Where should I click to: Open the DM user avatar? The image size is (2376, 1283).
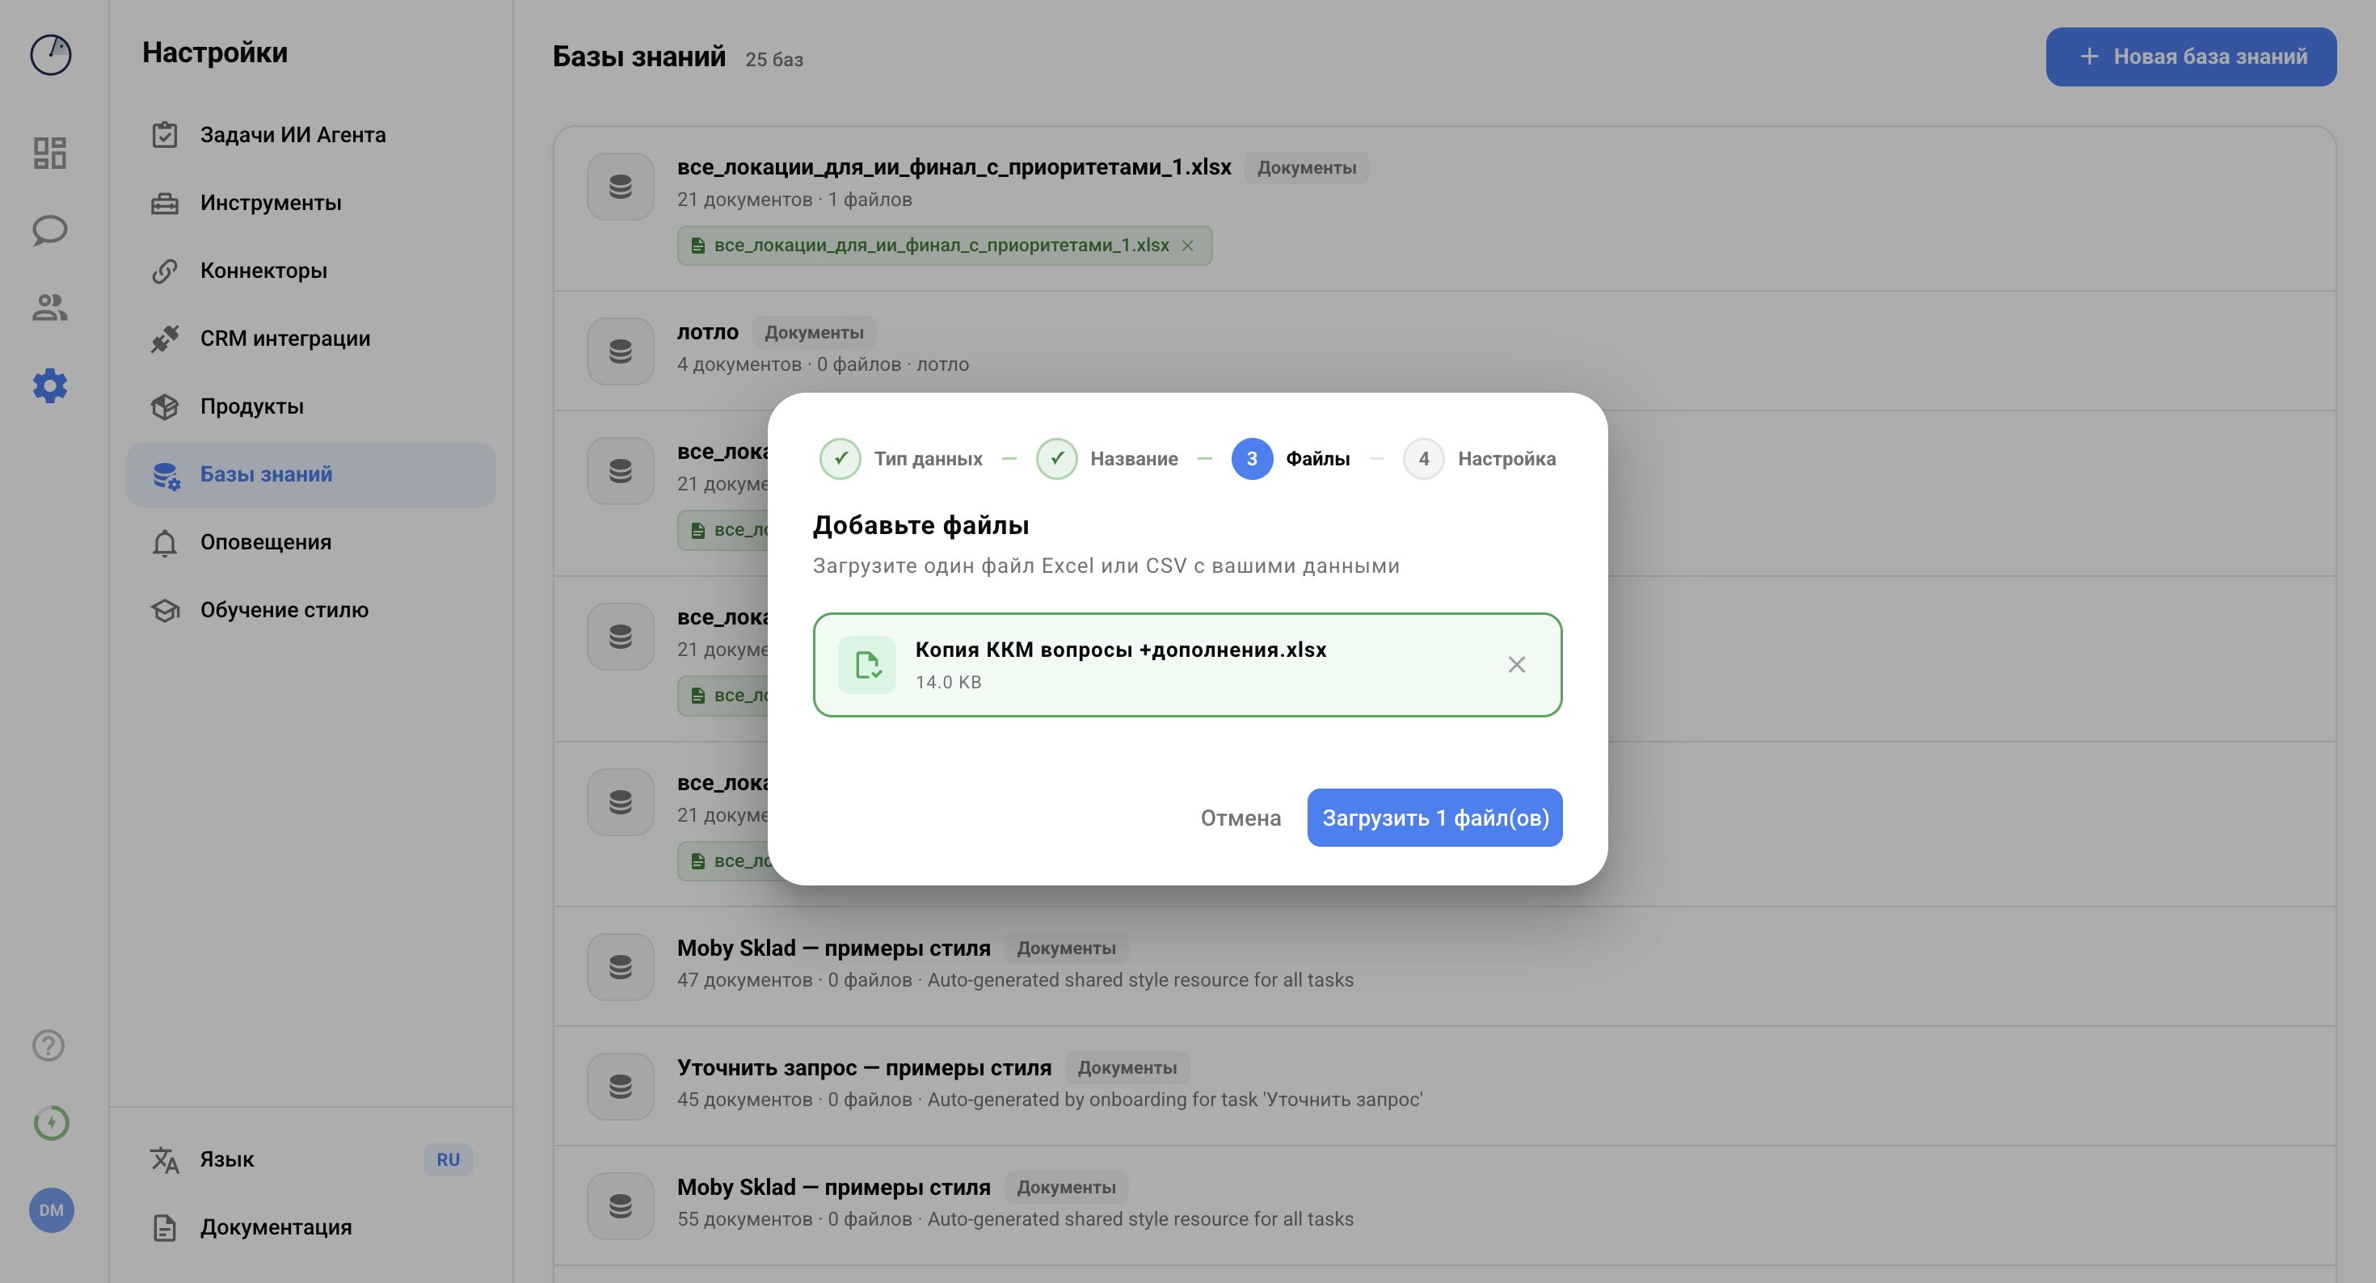coord(51,1210)
